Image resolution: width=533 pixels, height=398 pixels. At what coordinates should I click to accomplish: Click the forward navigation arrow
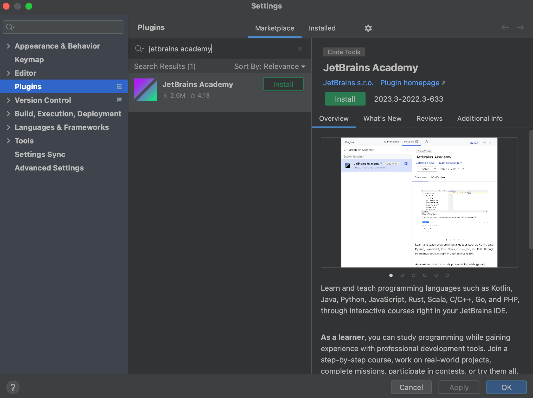(520, 27)
